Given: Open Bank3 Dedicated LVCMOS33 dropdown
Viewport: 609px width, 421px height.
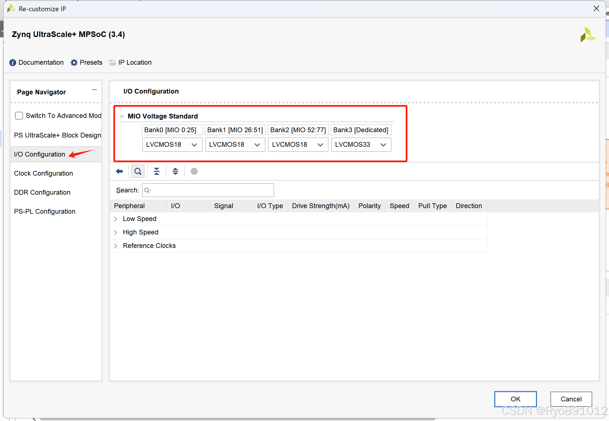Looking at the screenshot, I should (361, 145).
